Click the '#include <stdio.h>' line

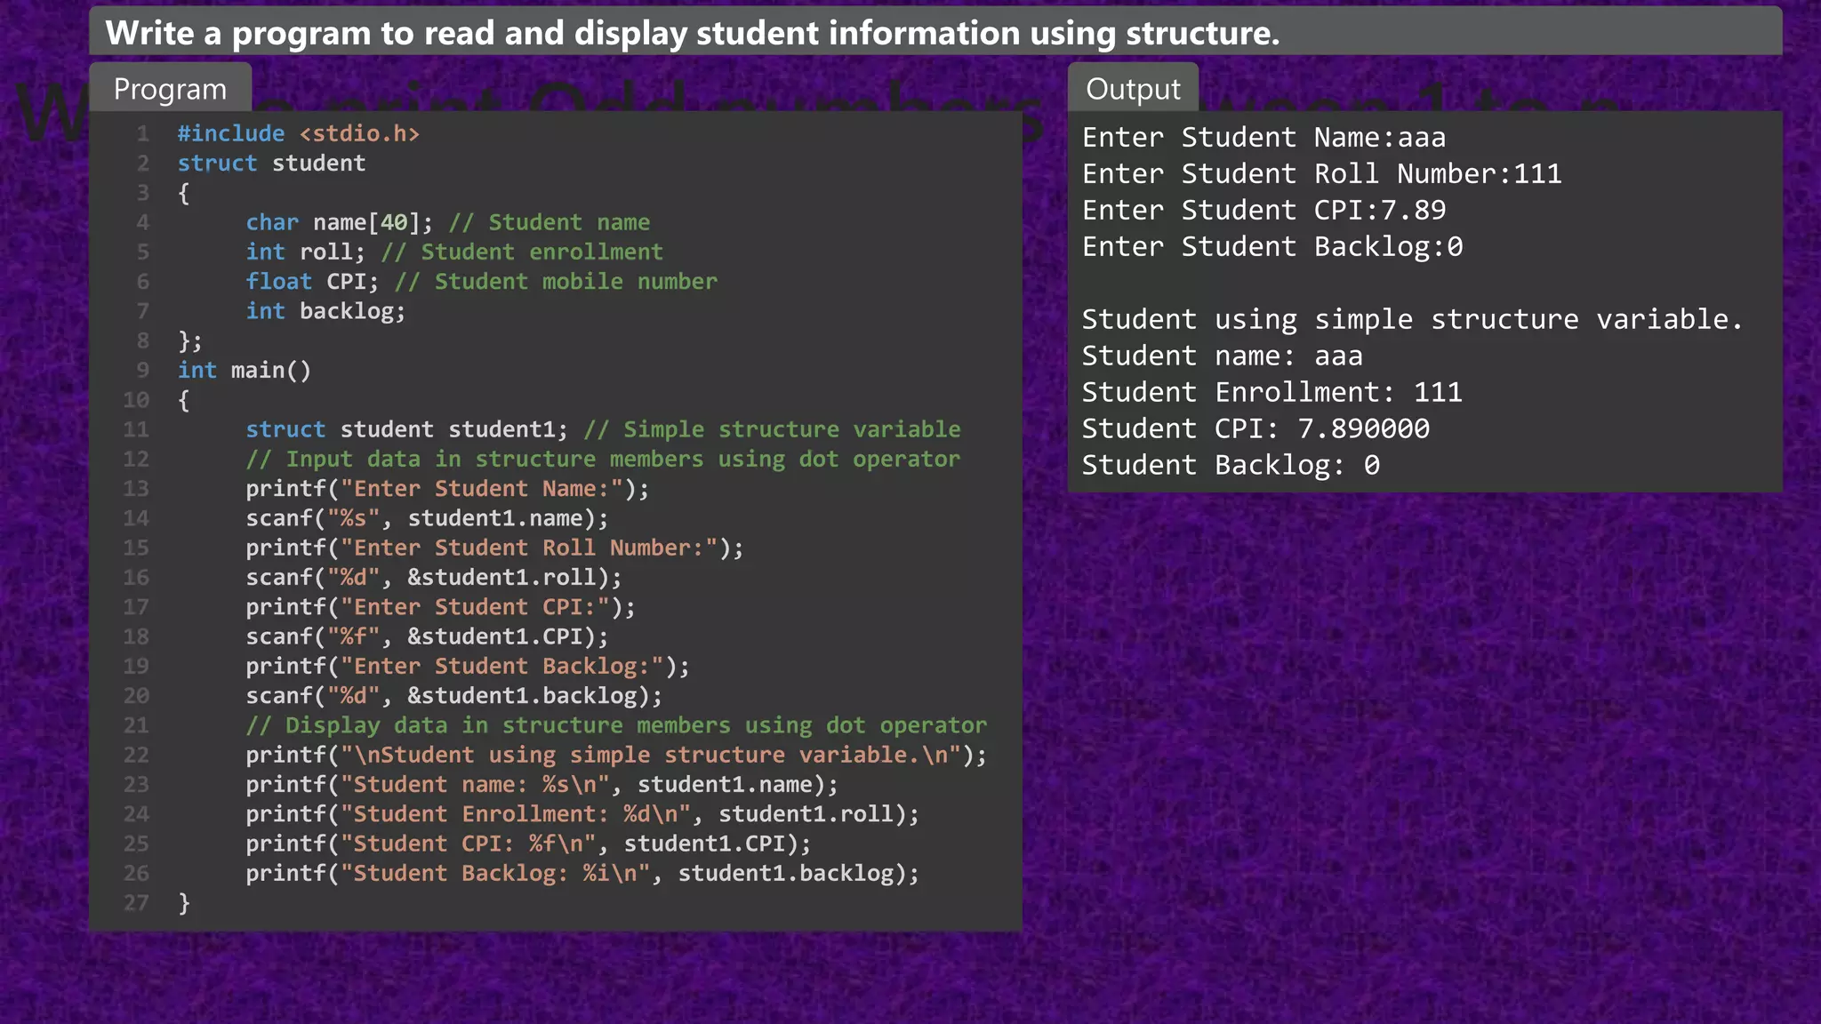(298, 133)
